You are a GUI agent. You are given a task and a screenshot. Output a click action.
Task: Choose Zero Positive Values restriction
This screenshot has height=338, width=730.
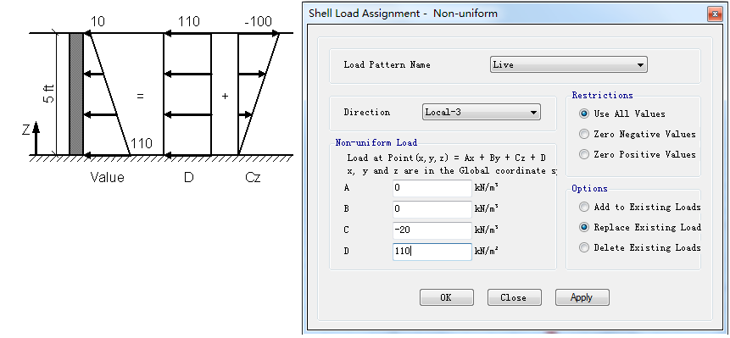click(584, 155)
